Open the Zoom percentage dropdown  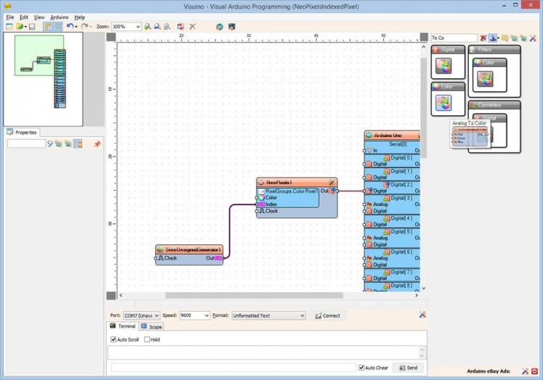[138, 27]
